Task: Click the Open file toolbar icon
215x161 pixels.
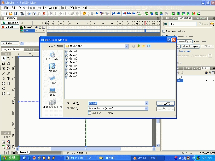Action: (x=10, y=14)
